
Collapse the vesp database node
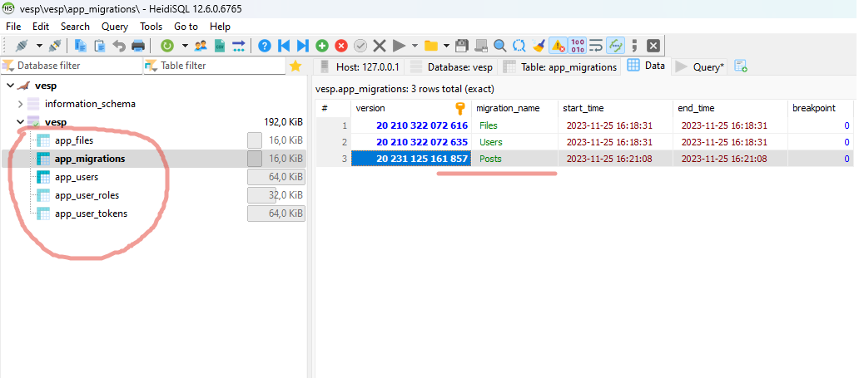coord(20,122)
